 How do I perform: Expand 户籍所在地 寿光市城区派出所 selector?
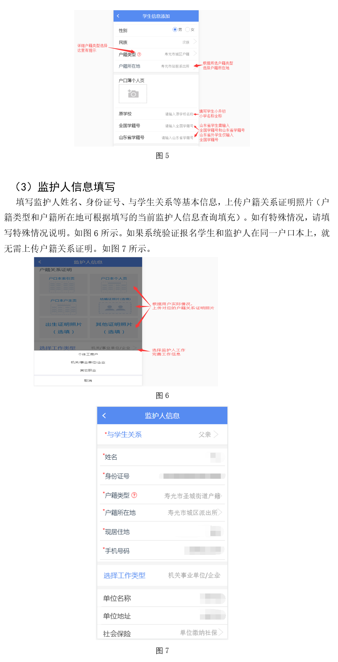[x=162, y=512]
